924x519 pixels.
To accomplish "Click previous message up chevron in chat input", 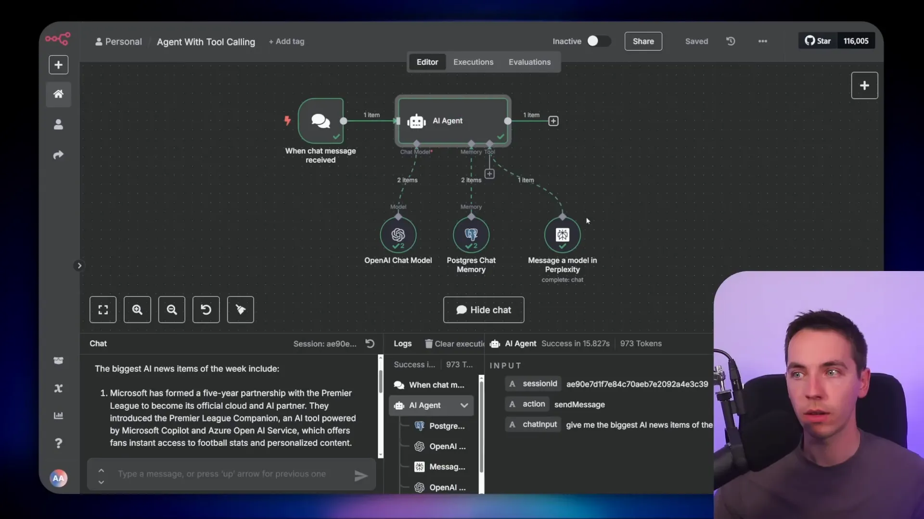I will tap(101, 470).
